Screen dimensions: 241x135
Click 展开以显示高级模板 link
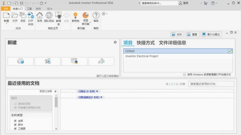pyautogui.click(x=107, y=76)
